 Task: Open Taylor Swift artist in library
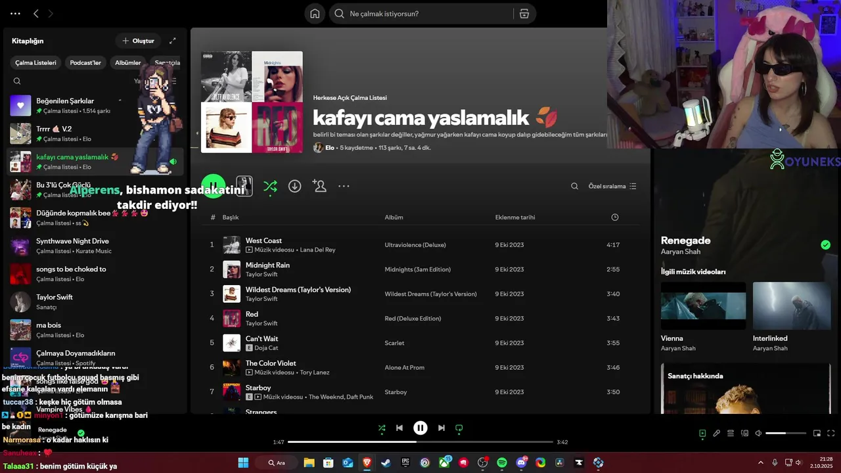95,302
